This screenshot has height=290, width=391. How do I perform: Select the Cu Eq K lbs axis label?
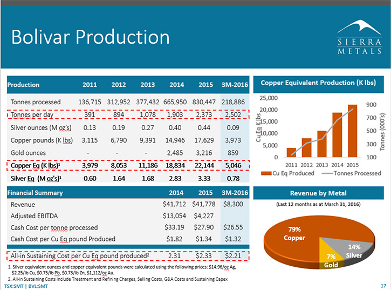(258, 127)
